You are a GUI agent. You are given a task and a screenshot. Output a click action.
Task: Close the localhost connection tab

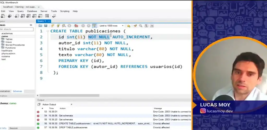[39, 7]
